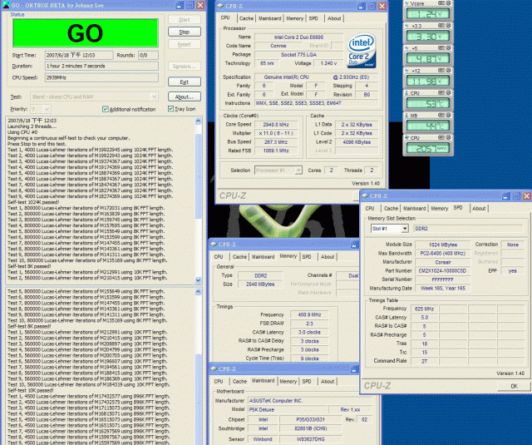
Task: Open the Processor #1 selection dropdown
Action: pos(278,171)
